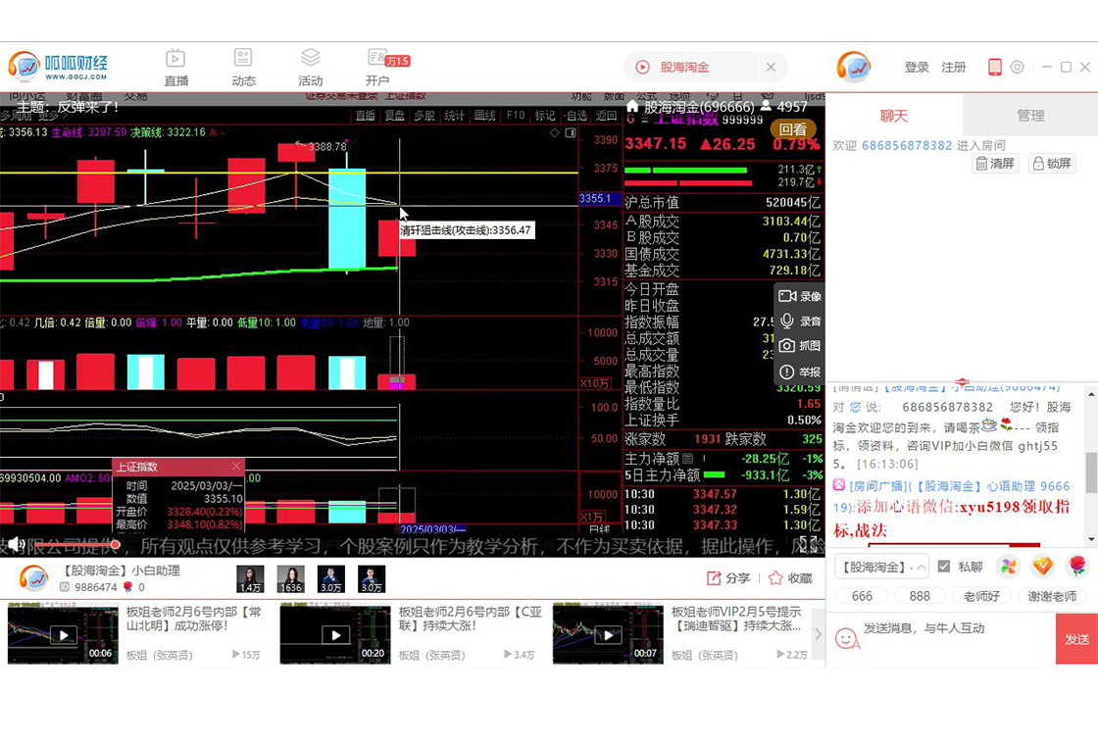The width and height of the screenshot is (1098, 745).
Task: Start 录像 video recording
Action: point(800,296)
